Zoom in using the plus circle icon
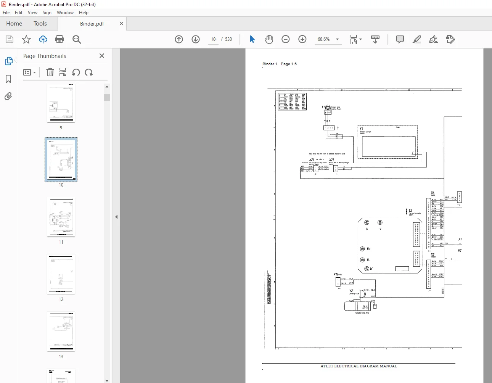Viewport: 492px width, 383px height. [302, 39]
